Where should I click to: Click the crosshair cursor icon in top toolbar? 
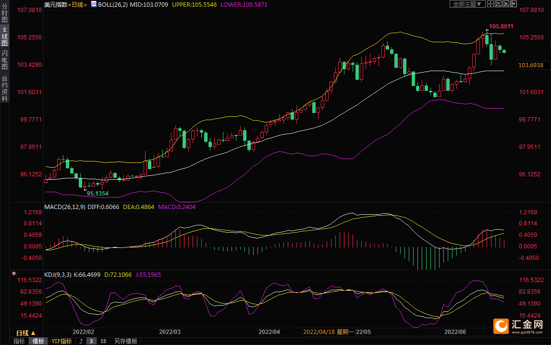(x=490, y=4)
